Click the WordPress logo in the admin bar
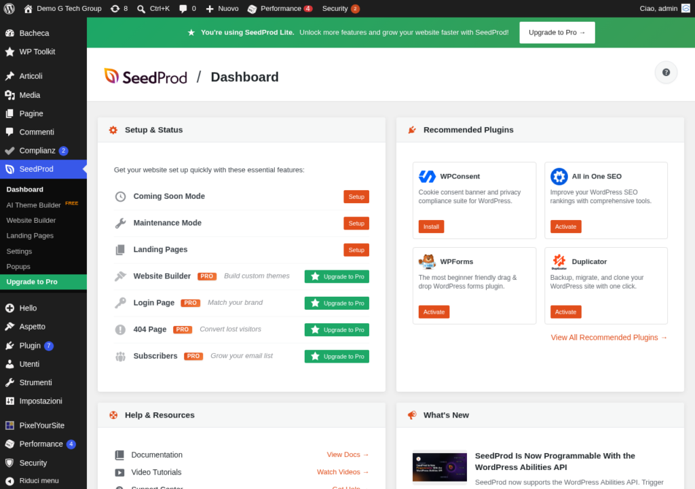 (9, 8)
